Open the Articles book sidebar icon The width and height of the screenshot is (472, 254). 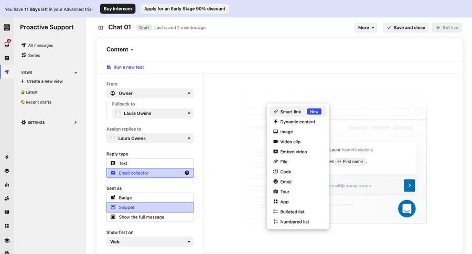tap(7, 212)
